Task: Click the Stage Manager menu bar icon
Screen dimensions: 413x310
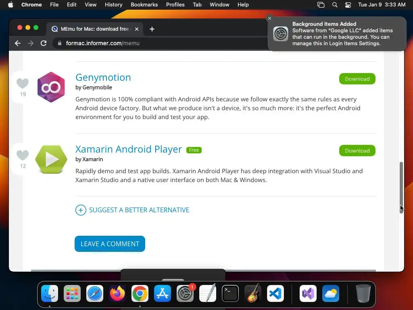Action: coord(321,5)
